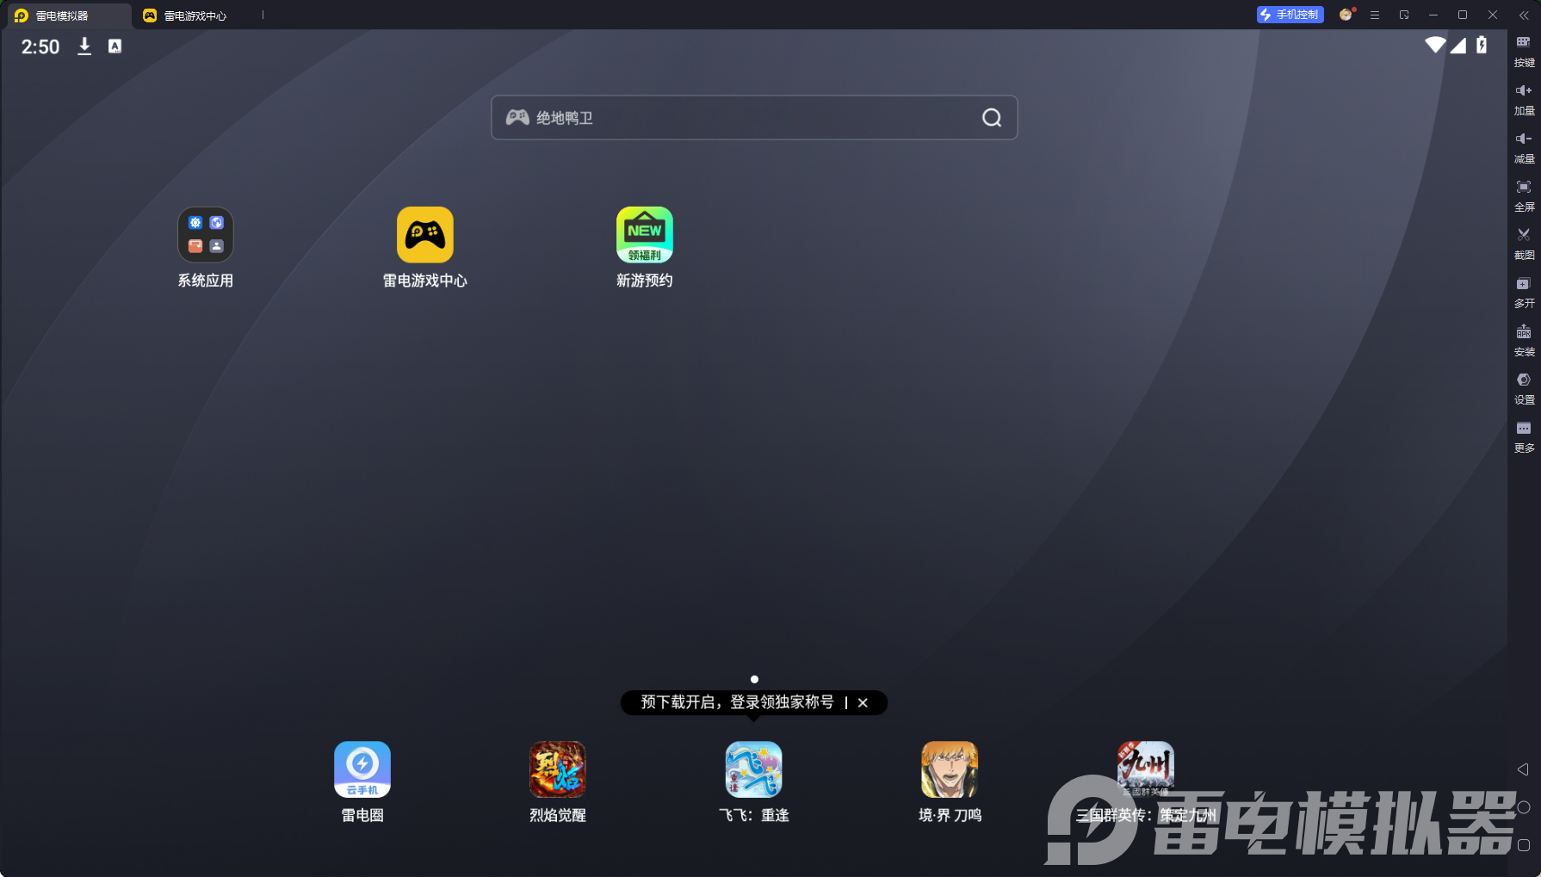Screen dimensions: 1541x877
Task: Open the 新游预约 app
Action: (x=644, y=235)
